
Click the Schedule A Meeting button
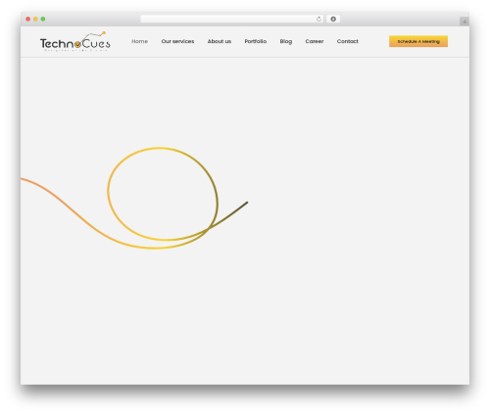(x=418, y=41)
